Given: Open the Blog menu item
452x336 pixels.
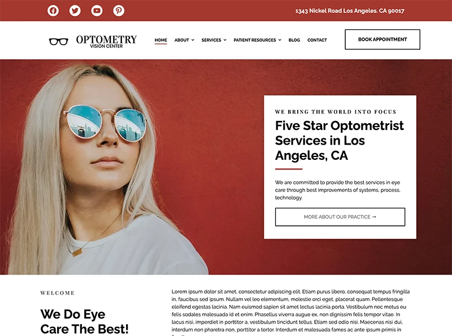Looking at the screenshot, I should point(294,40).
